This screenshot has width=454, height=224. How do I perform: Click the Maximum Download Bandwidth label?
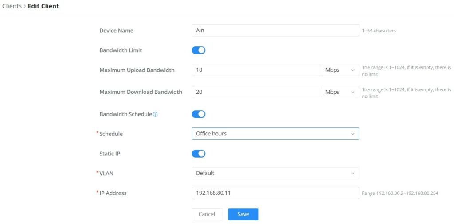[x=141, y=92]
